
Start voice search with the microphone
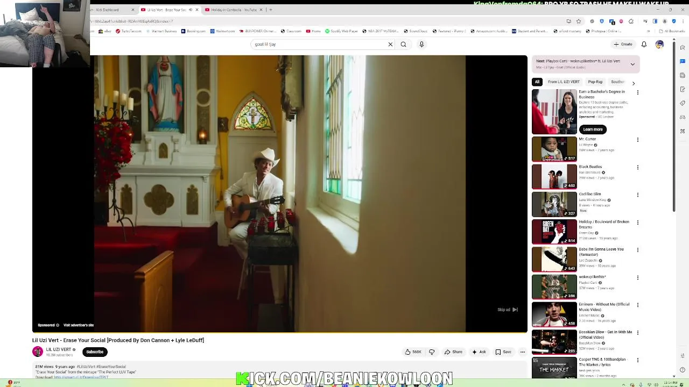click(x=421, y=44)
